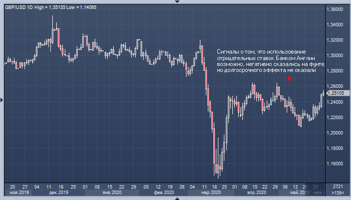Click the expand arrow at bottom center
This screenshot has width=351, height=200.
point(175,198)
